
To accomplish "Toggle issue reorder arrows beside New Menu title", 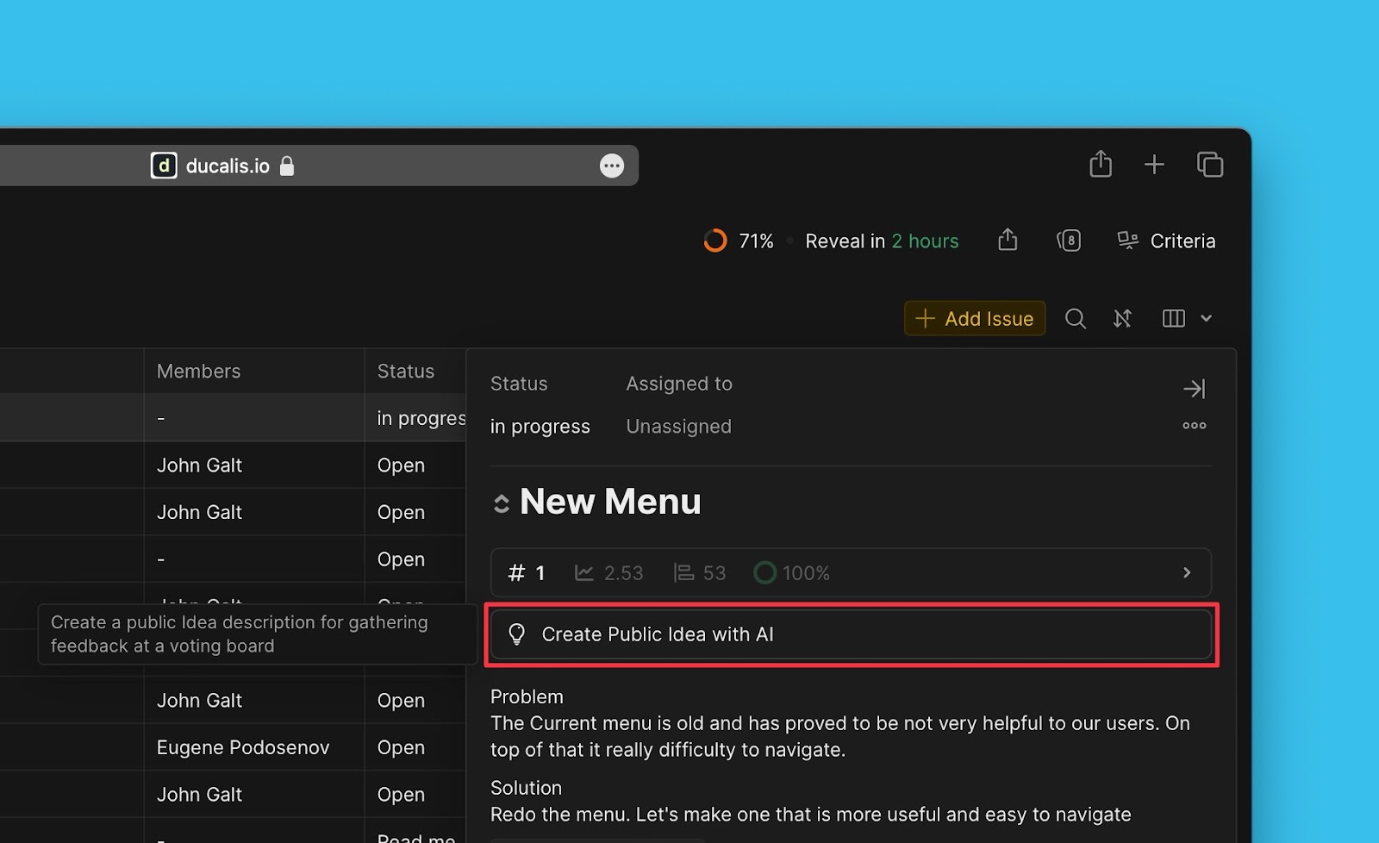I will (x=501, y=501).
